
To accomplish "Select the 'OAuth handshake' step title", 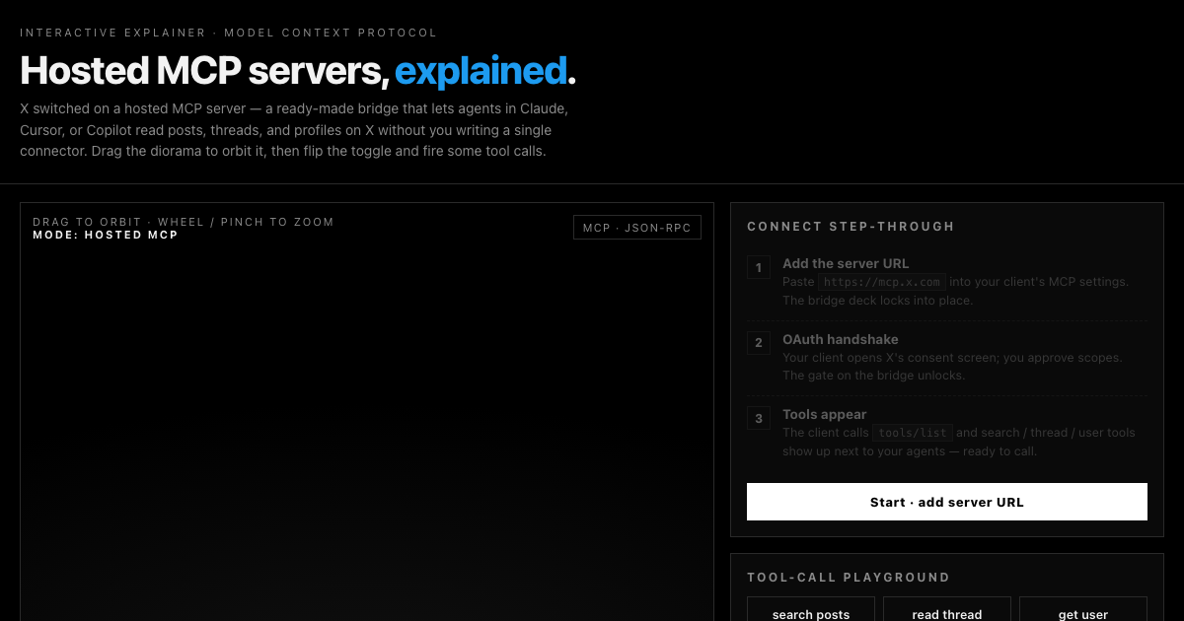I will click(841, 339).
